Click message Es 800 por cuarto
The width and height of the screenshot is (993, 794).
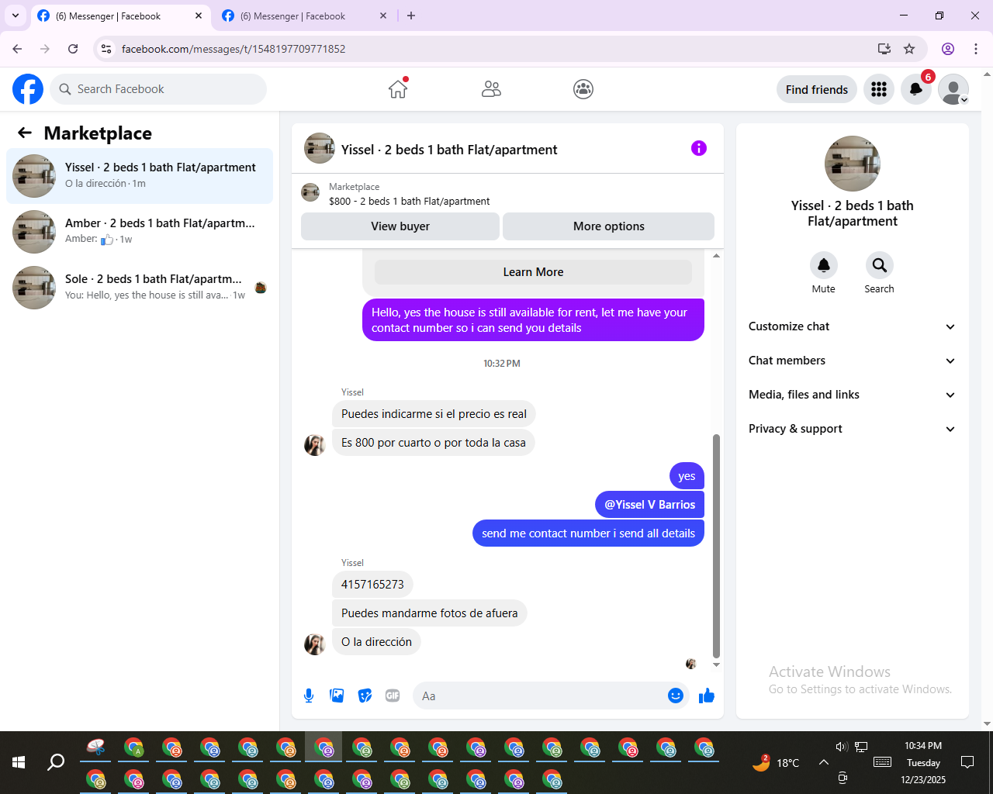[434, 443]
